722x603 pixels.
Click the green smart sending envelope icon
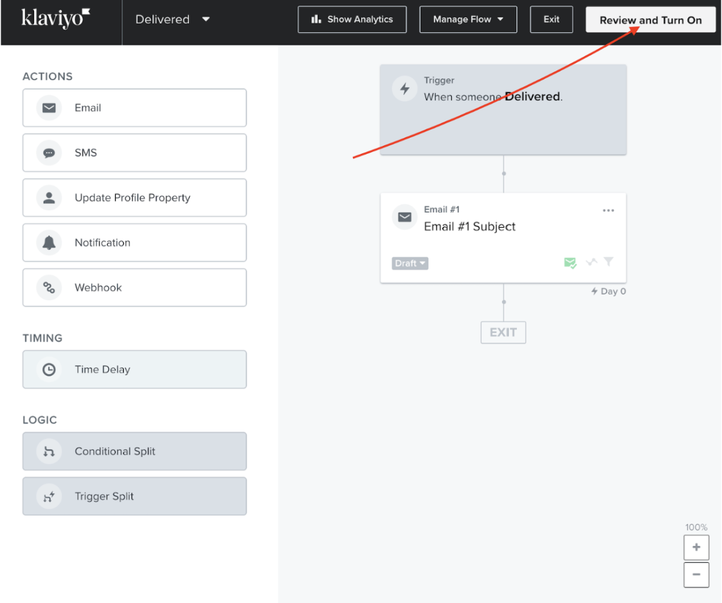pos(570,263)
